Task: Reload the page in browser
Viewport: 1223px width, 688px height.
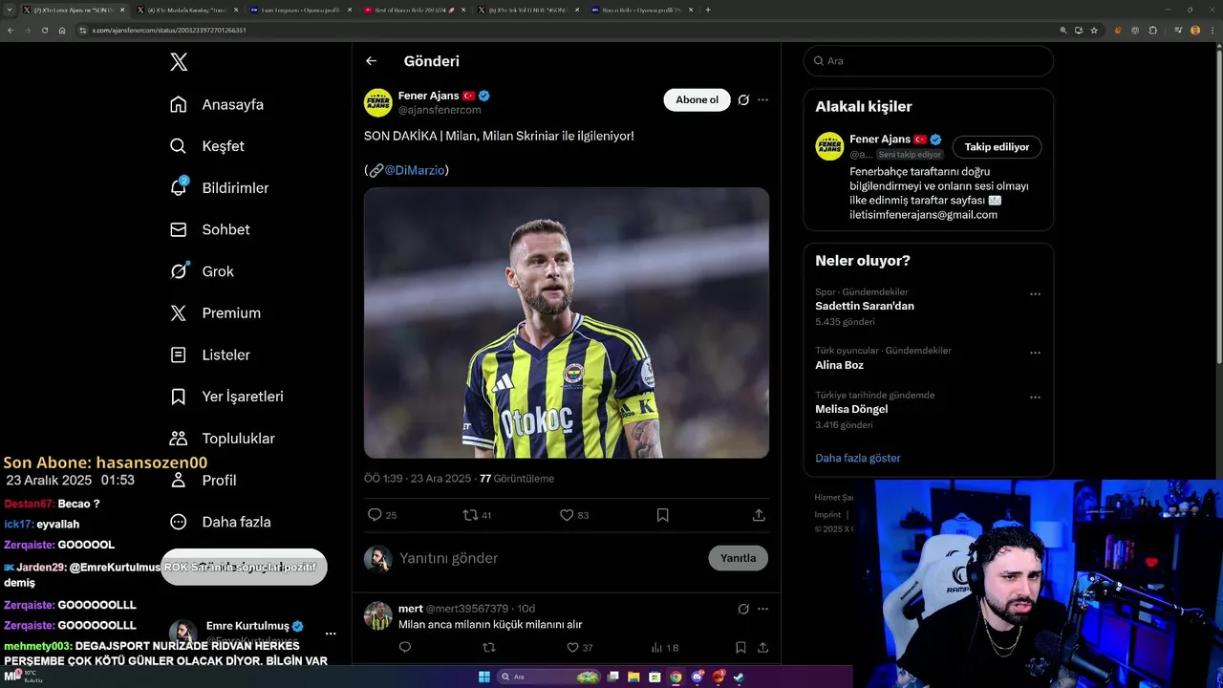Action: pos(44,31)
